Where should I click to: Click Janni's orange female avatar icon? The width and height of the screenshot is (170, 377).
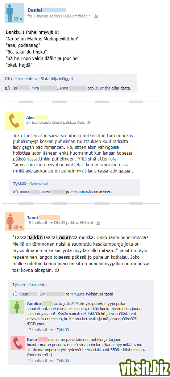(x=14, y=222)
